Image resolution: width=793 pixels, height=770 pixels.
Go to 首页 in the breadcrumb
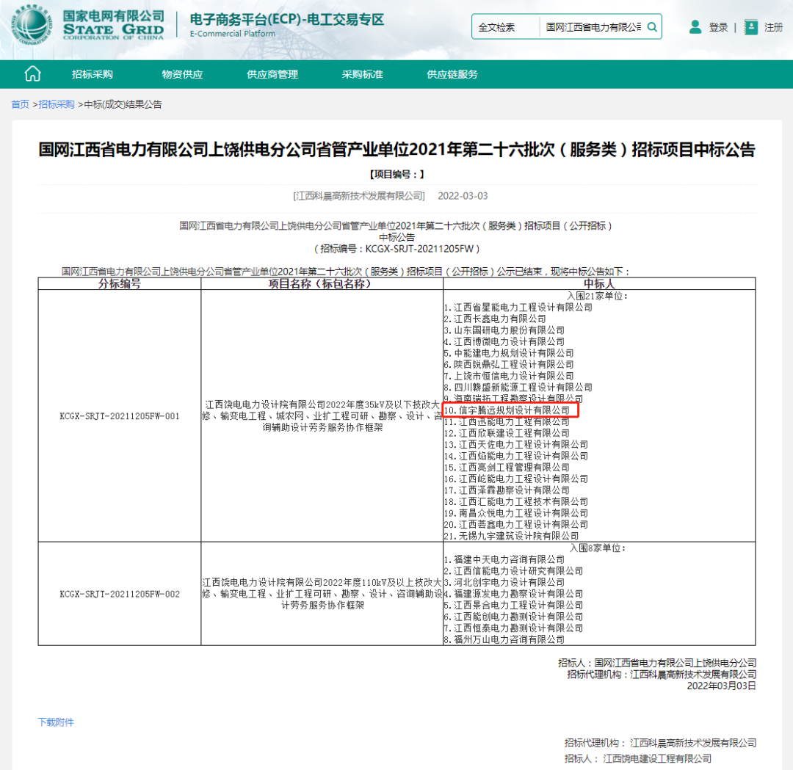(x=20, y=104)
